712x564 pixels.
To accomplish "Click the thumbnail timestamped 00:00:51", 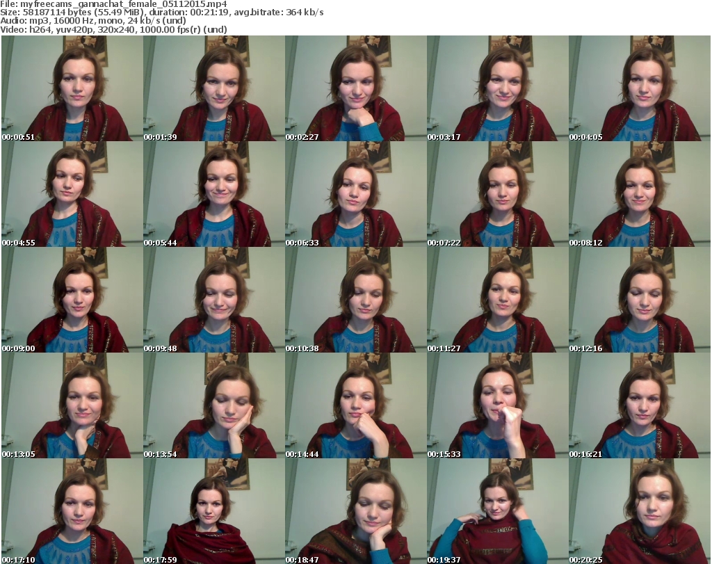I will (72, 88).
